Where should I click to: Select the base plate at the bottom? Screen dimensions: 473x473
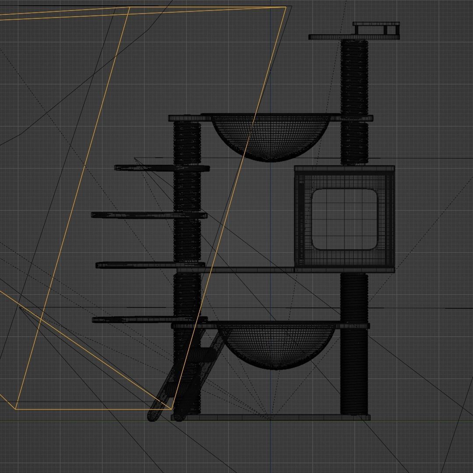click(271, 417)
